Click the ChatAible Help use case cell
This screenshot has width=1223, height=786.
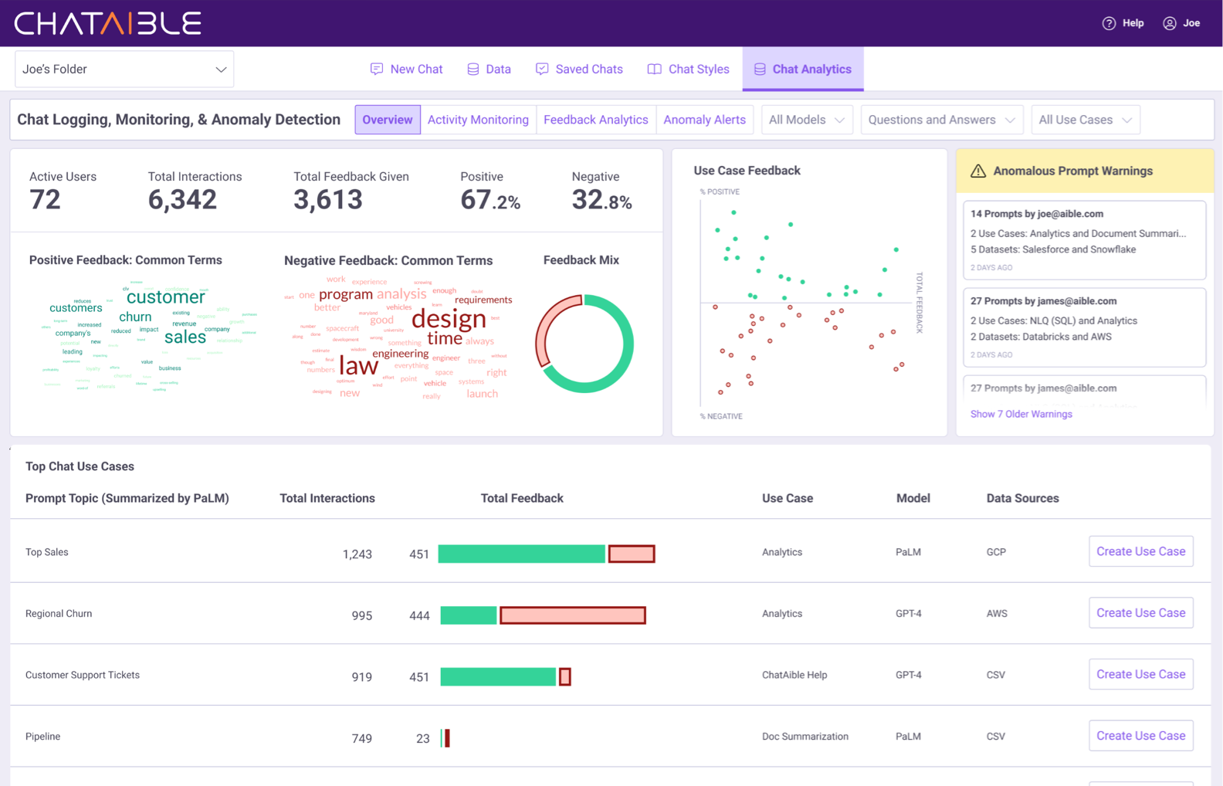click(x=794, y=675)
